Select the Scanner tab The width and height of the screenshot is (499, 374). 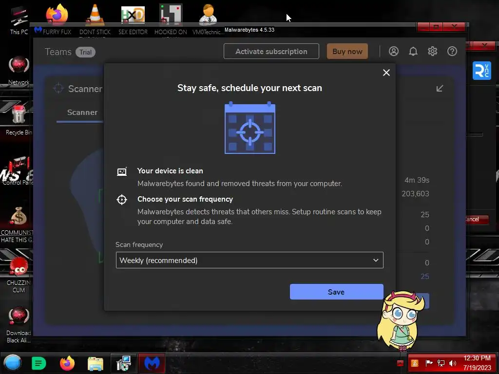82,112
